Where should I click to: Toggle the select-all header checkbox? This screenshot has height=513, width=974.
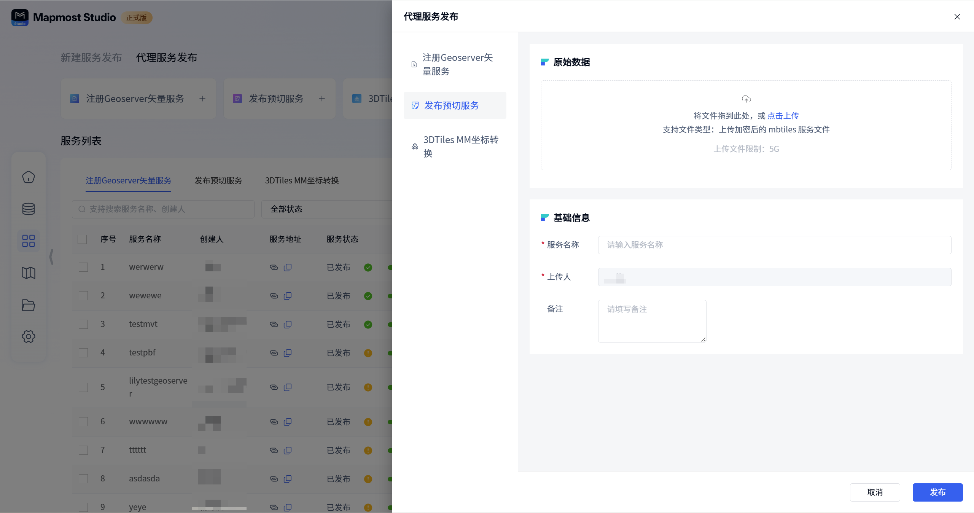82,239
